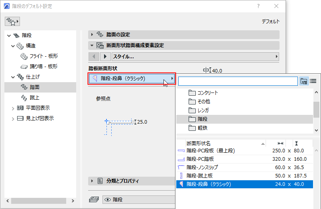Click the tree scroll right arrow
Screen dimensions: 321x209
pyautogui.click(x=73, y=201)
